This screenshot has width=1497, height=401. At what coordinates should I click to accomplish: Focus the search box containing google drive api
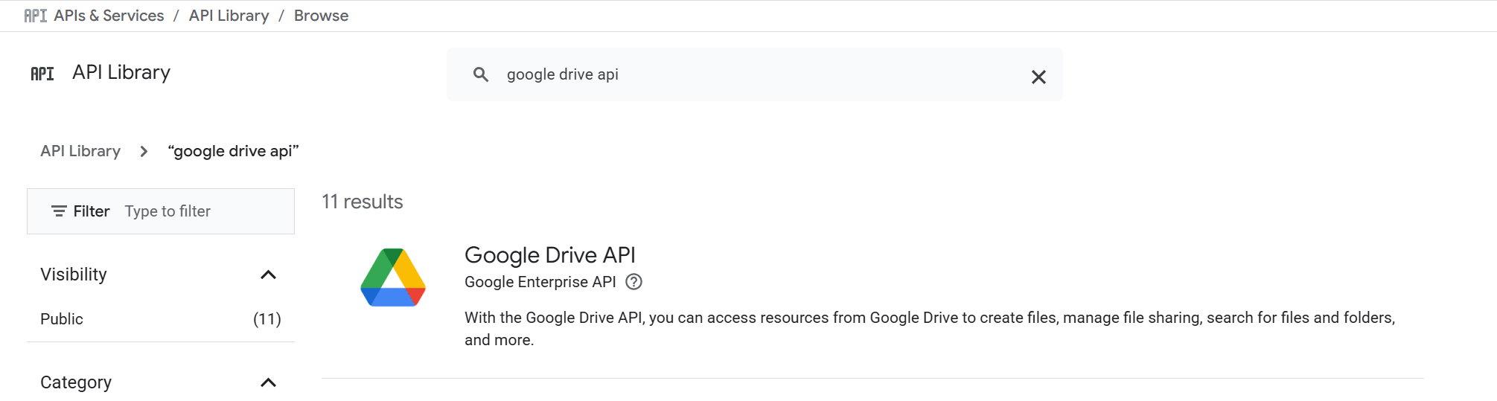pos(755,74)
